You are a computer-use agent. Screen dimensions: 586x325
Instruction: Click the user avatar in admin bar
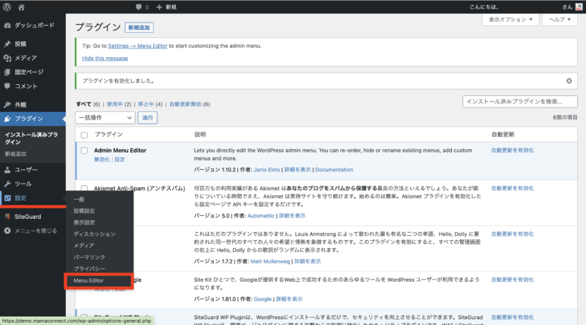point(579,7)
